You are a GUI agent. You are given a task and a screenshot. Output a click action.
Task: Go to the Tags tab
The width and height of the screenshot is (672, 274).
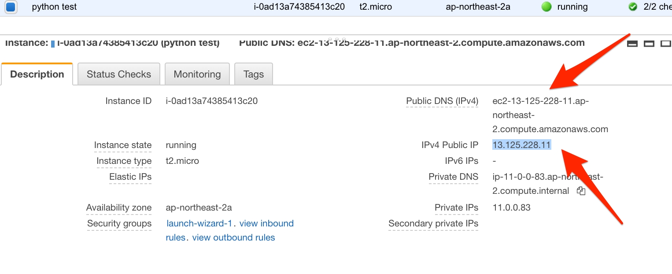[253, 74]
